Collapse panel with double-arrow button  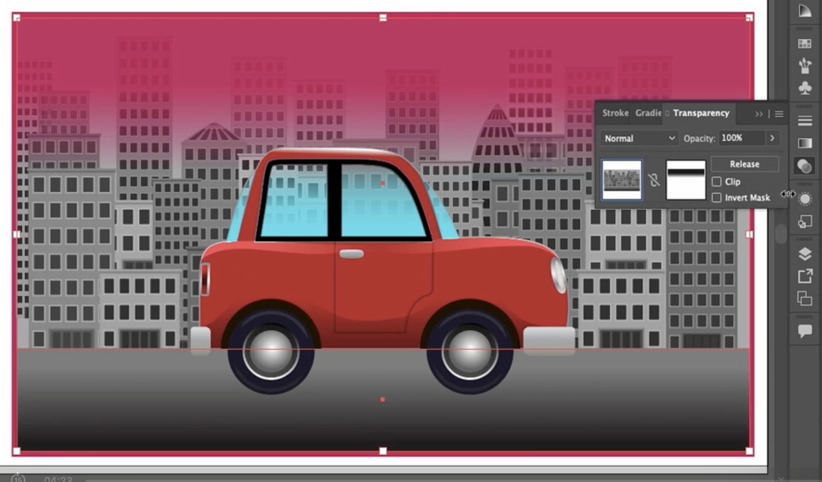click(758, 114)
